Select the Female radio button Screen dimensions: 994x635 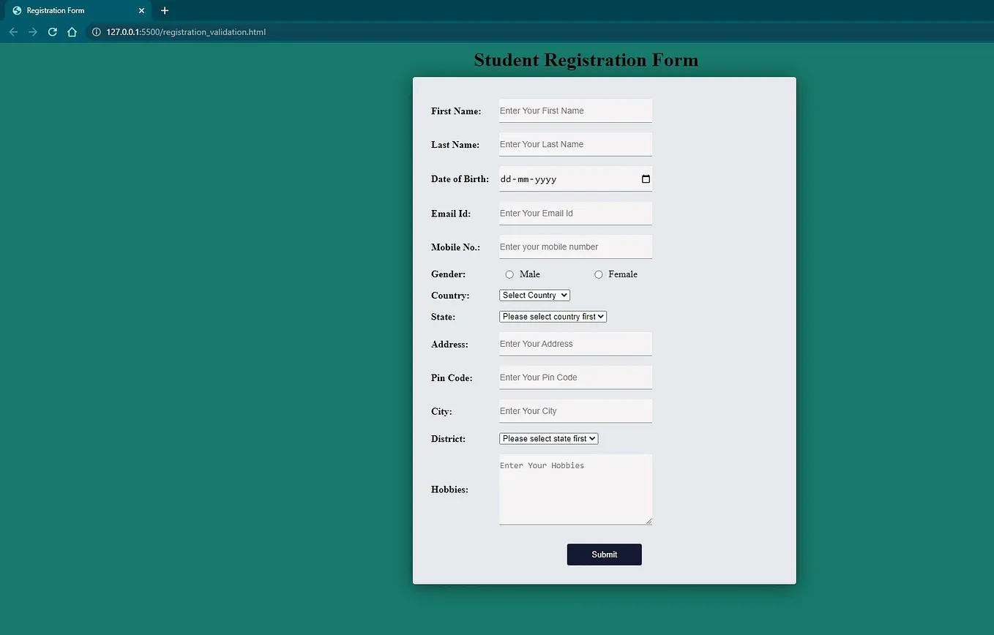[598, 274]
